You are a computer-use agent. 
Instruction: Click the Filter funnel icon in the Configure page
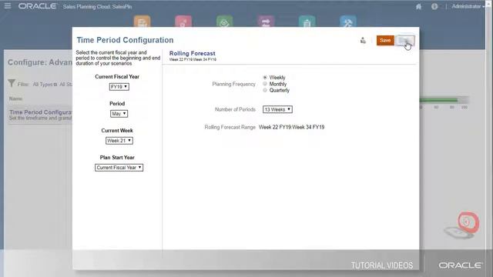click(x=12, y=83)
